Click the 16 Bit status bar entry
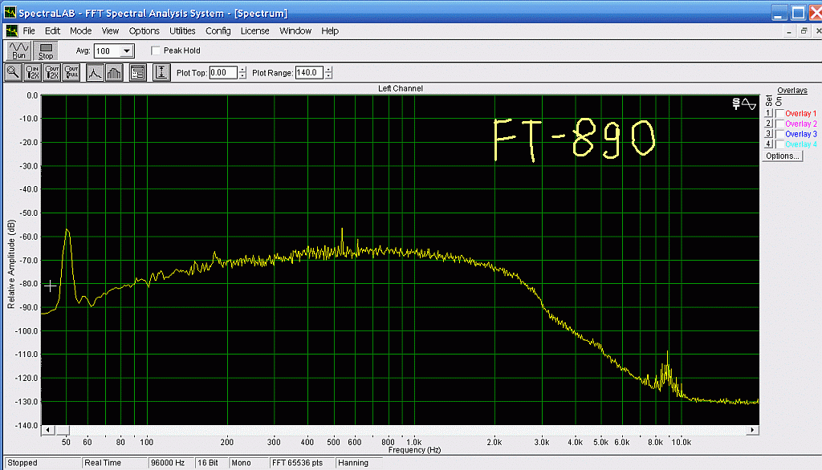The height and width of the screenshot is (470, 822). click(211, 464)
